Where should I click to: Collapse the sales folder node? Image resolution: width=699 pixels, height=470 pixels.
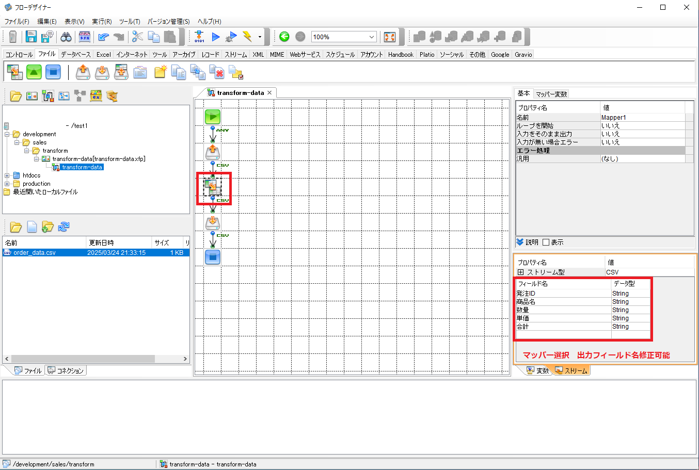click(17, 142)
